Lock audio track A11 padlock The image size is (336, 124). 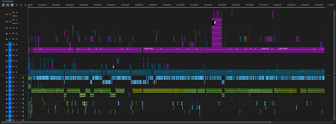pos(6,120)
